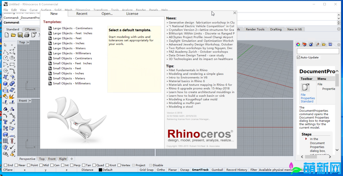Screen dimensions: 343x176
Task: Toggle Ortho in status bar
Action: [x=161, y=170]
